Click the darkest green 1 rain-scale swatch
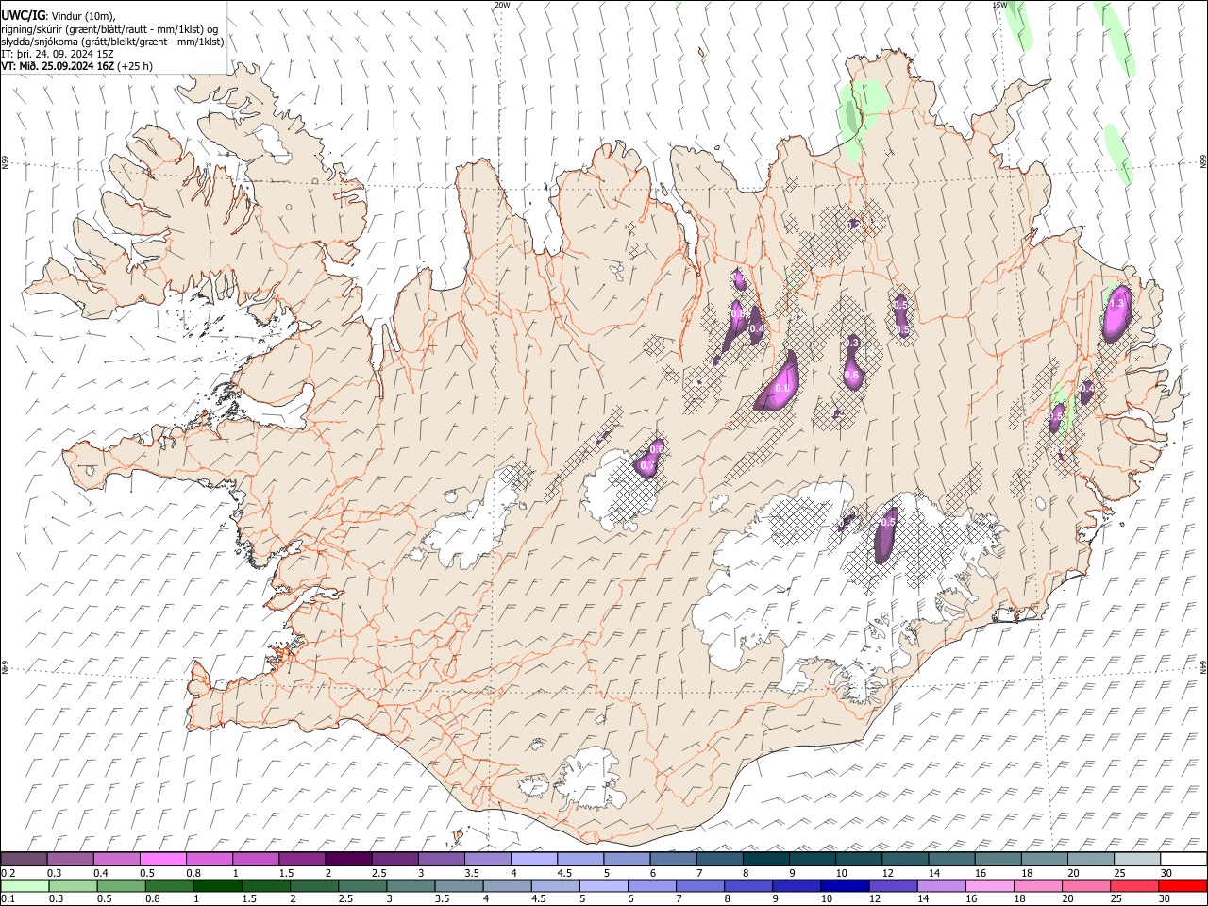Image resolution: width=1208 pixels, height=906 pixels. [217, 885]
